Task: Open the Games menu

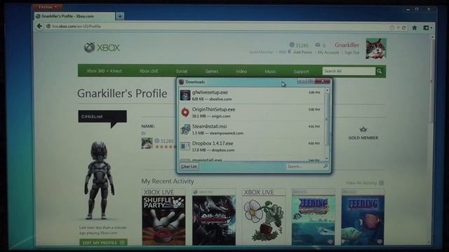Action: [212, 71]
